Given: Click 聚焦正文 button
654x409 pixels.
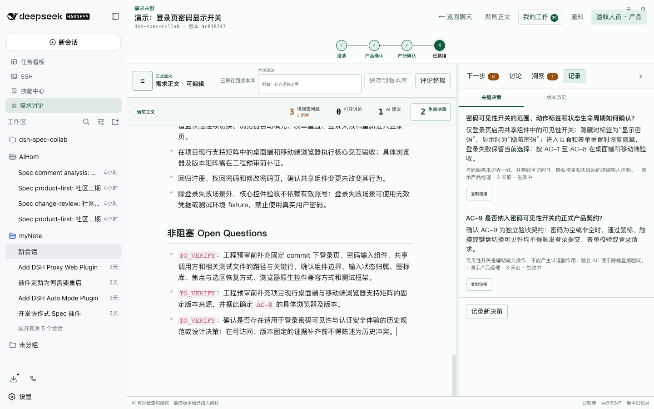Looking at the screenshot, I should pos(498,17).
